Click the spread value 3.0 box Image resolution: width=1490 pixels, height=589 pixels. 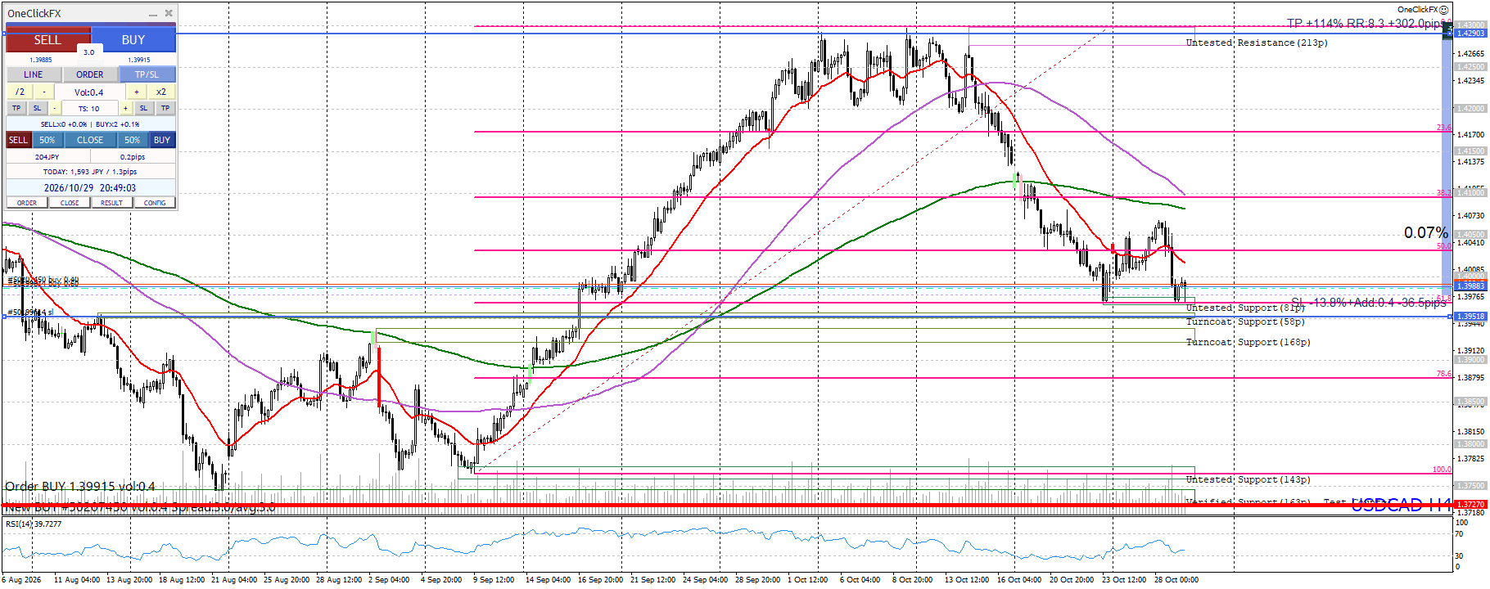89,52
